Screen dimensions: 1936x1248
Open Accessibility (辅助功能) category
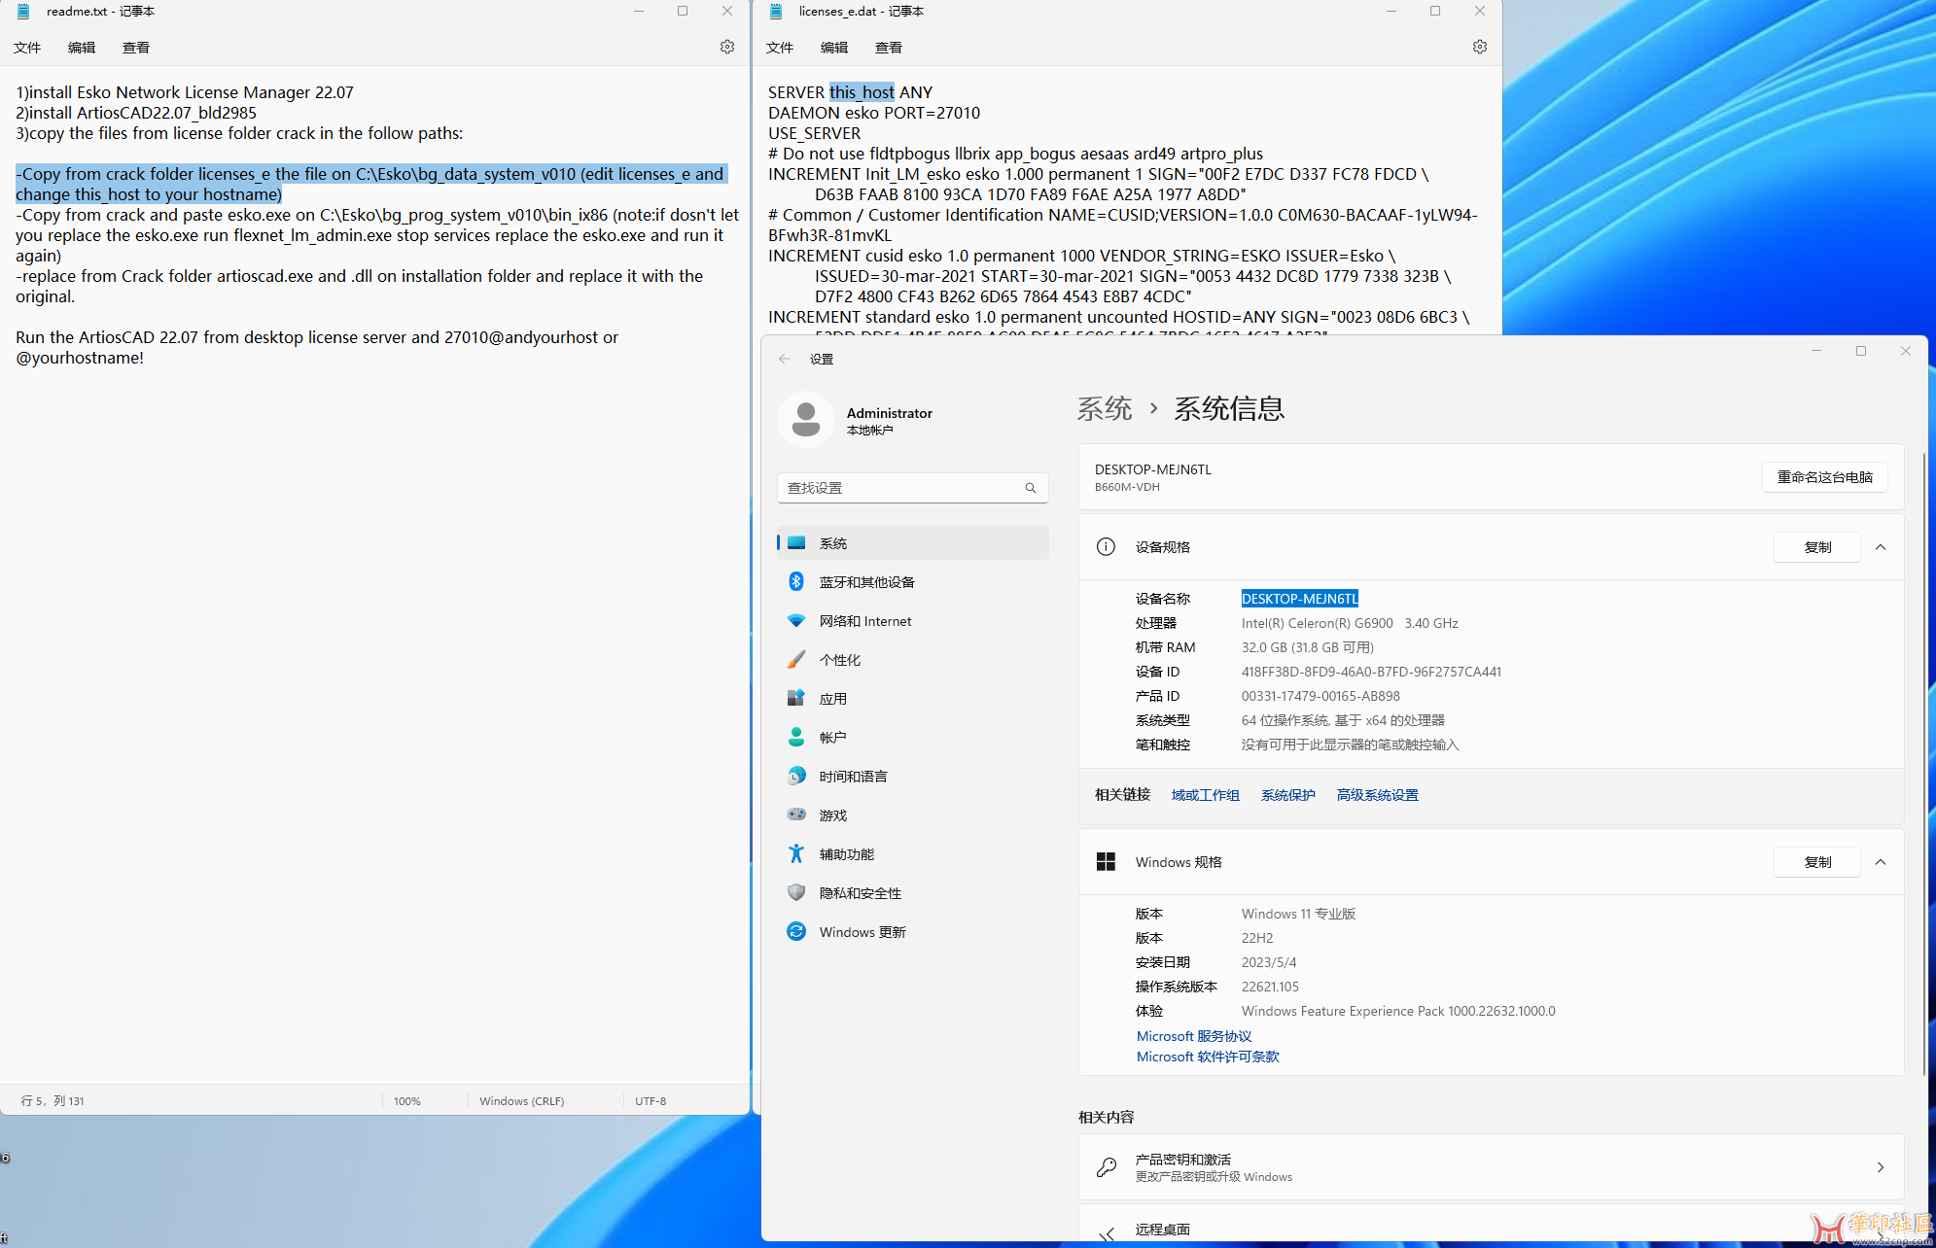[x=913, y=854]
